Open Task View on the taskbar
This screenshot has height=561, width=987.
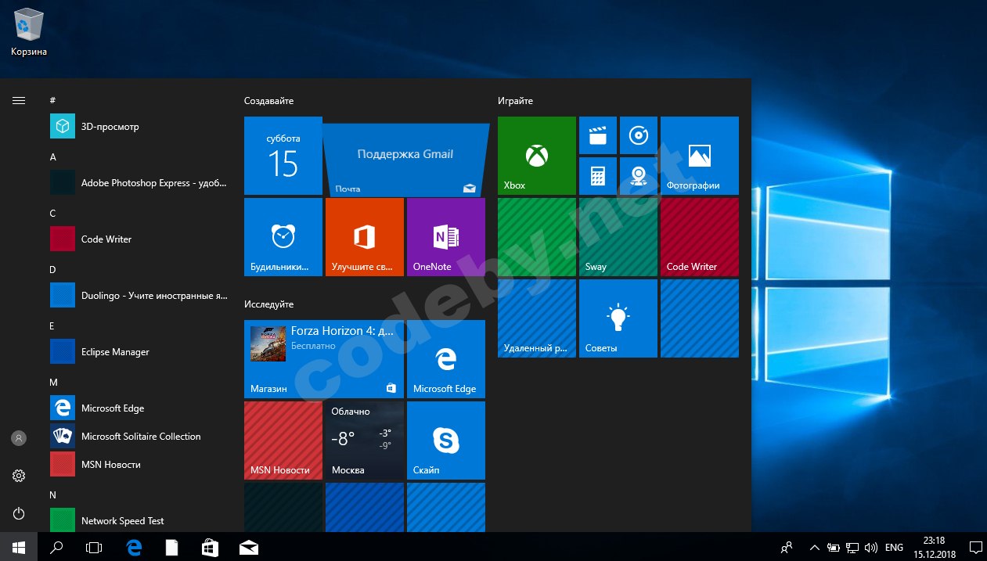(94, 548)
